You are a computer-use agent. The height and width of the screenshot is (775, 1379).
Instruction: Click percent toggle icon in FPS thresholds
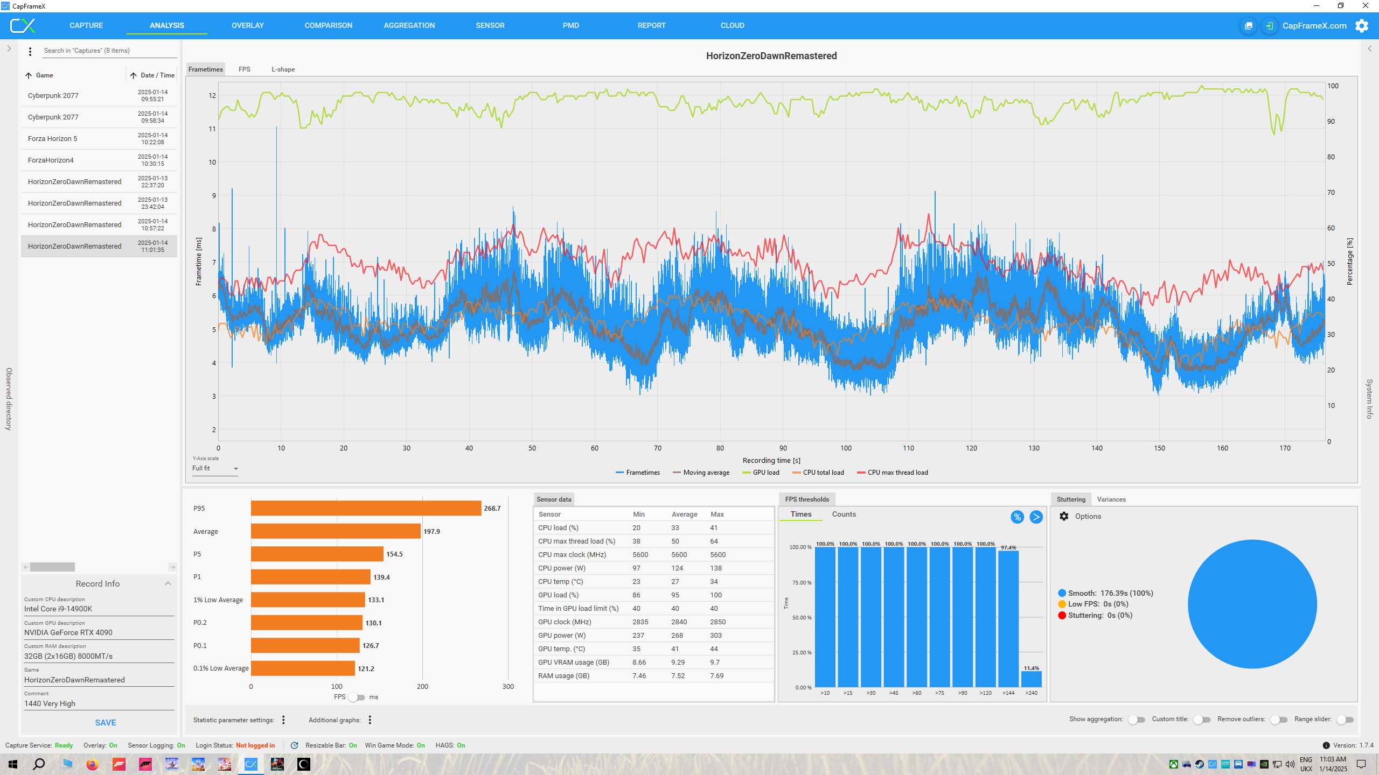[1016, 517]
